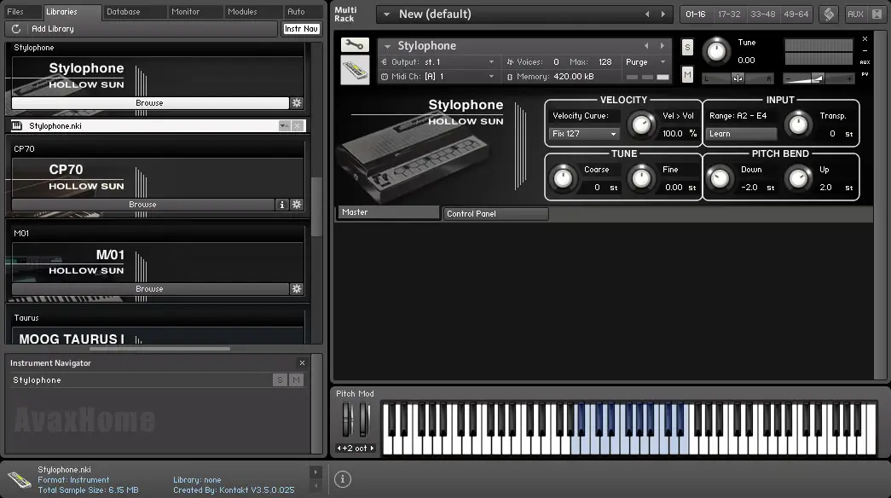Toggle small AUX button on instrument header
Image resolution: width=891 pixels, height=498 pixels.
point(865,62)
